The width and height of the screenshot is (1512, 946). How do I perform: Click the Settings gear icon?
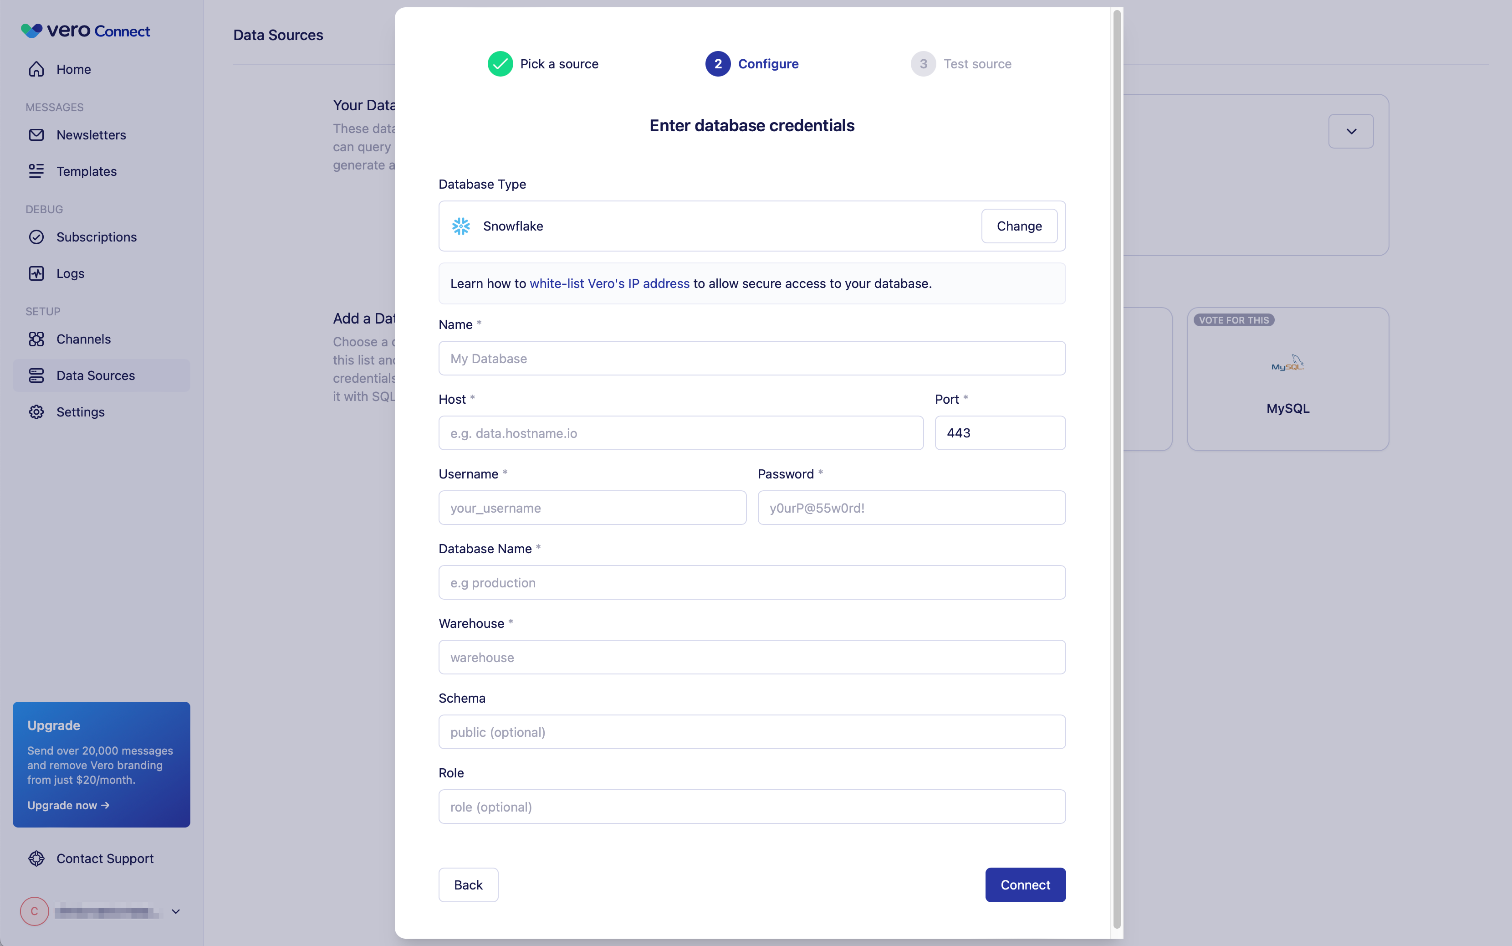tap(36, 412)
